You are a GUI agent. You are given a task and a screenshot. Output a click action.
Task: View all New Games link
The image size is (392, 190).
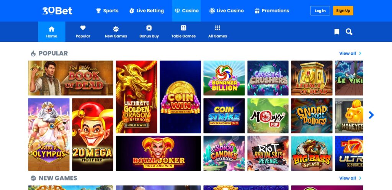(x=350, y=178)
